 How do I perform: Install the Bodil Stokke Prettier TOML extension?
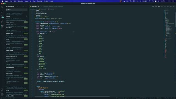coord(26,73)
